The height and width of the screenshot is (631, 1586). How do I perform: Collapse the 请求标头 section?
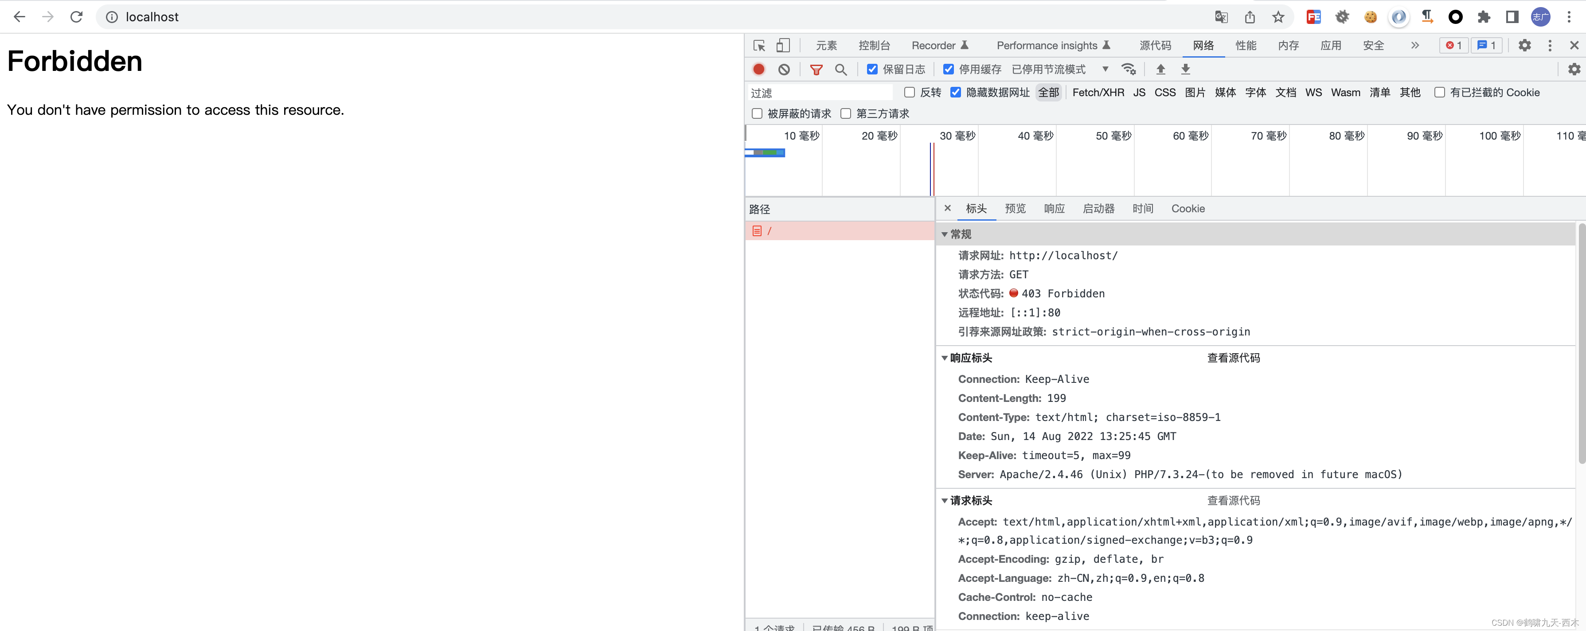click(945, 501)
